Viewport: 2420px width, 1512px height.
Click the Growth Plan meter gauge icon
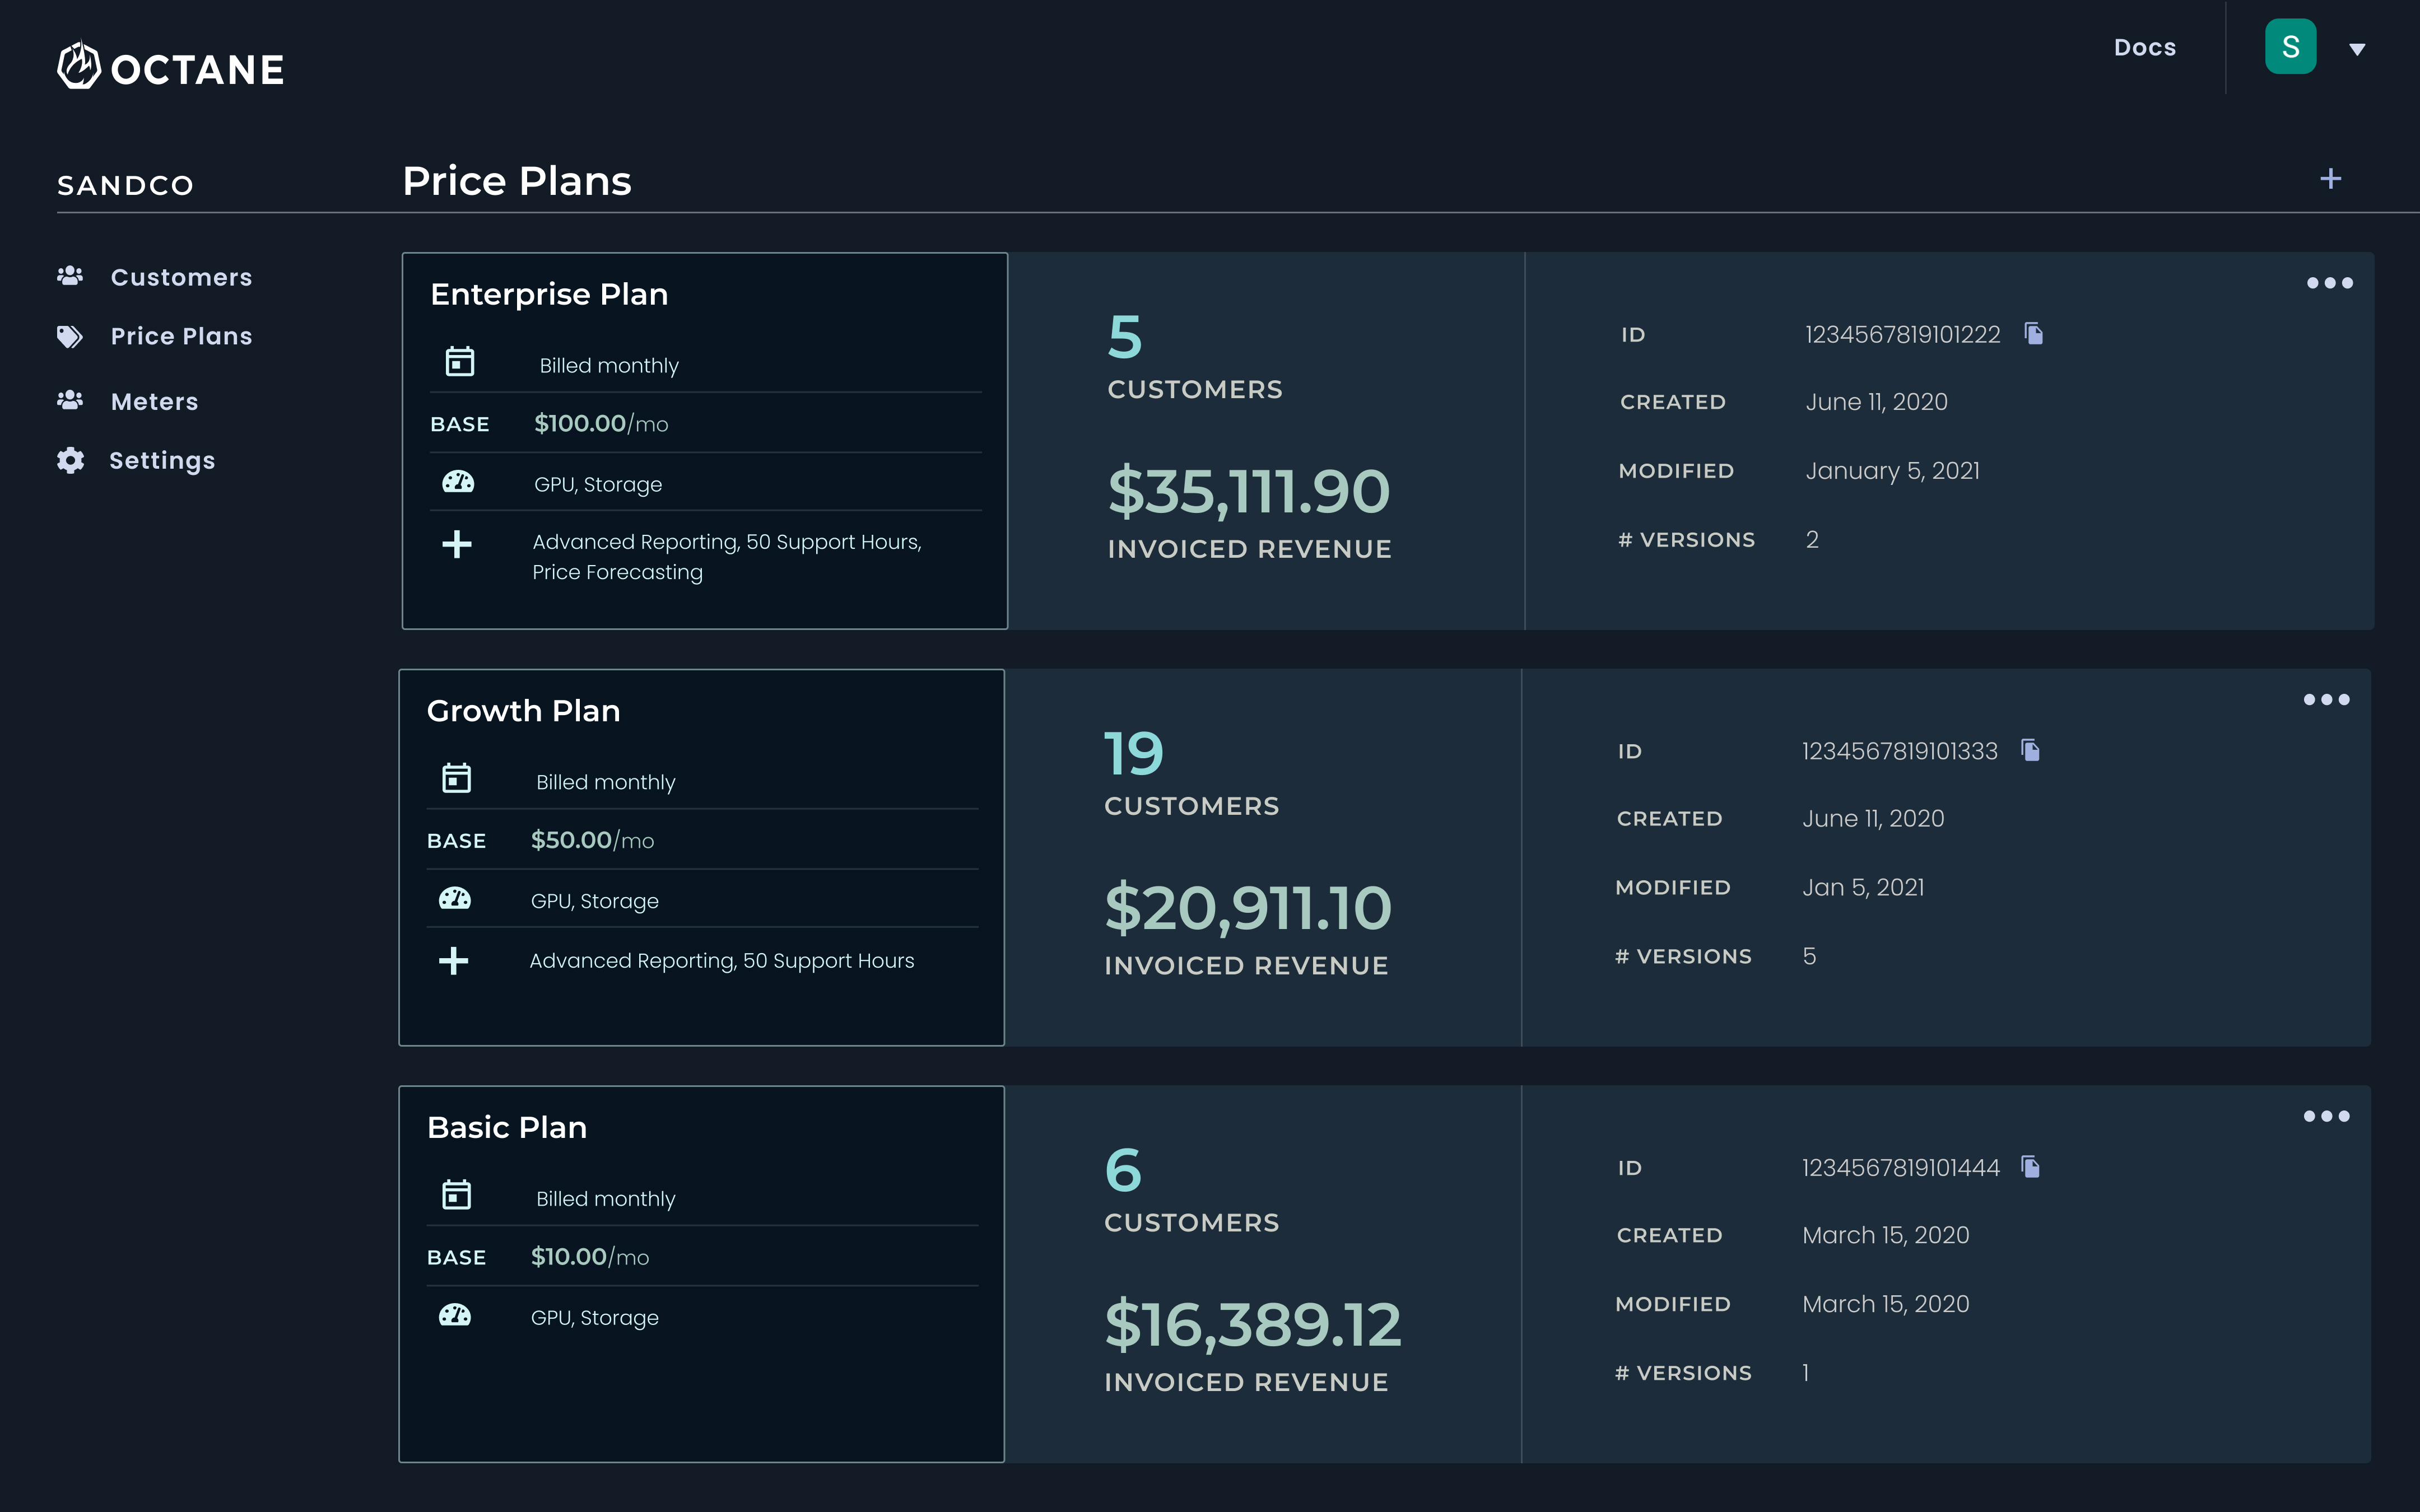tap(455, 899)
